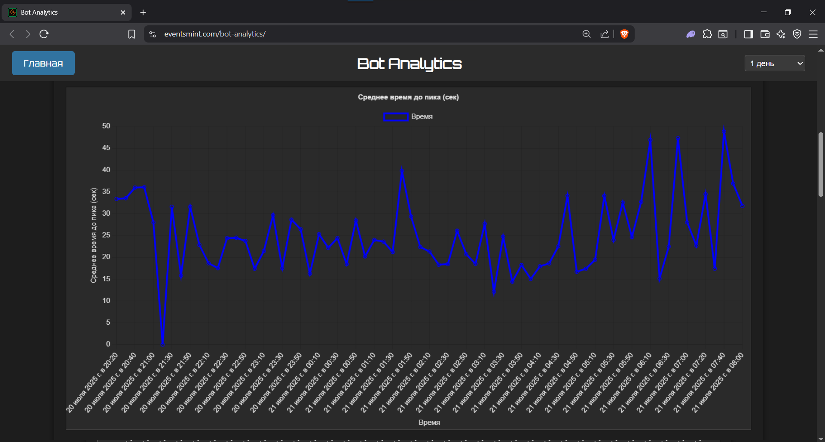Open a new tab with plus button
Viewport: 825px width, 442px height.
(x=143, y=12)
